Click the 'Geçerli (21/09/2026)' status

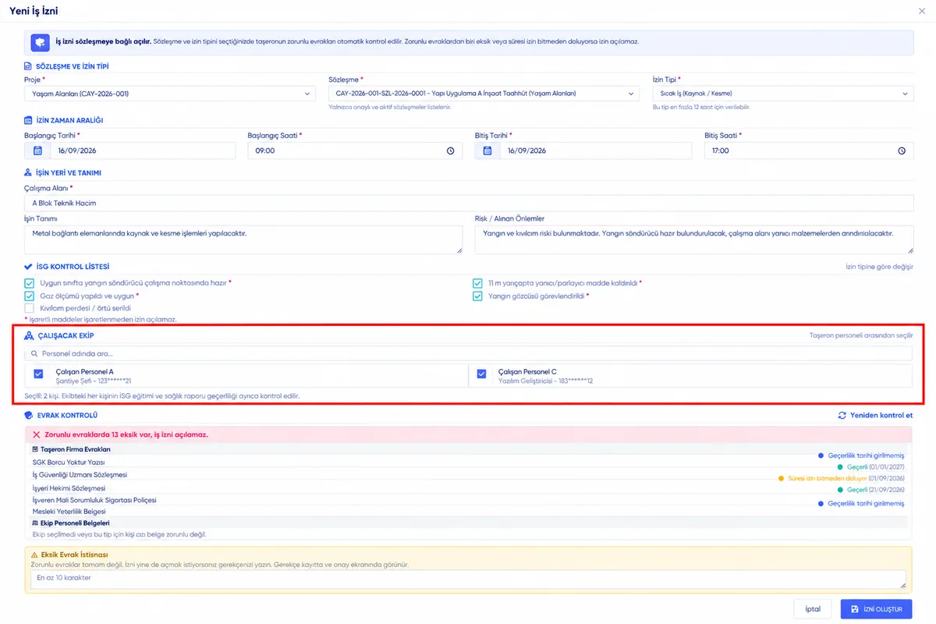point(870,490)
